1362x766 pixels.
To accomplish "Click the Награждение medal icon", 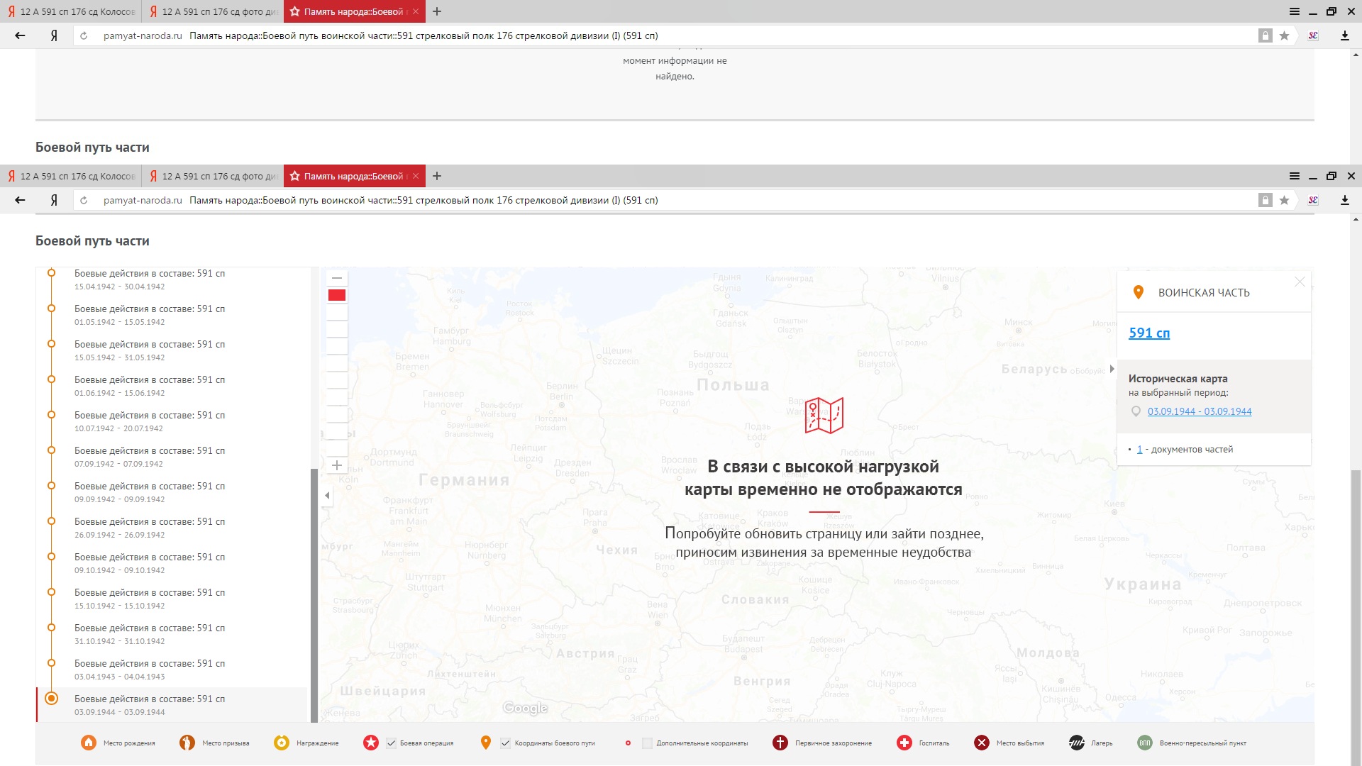I will 282,743.
